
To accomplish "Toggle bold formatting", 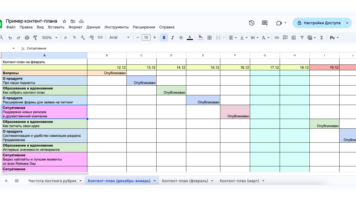I will 164,37.
